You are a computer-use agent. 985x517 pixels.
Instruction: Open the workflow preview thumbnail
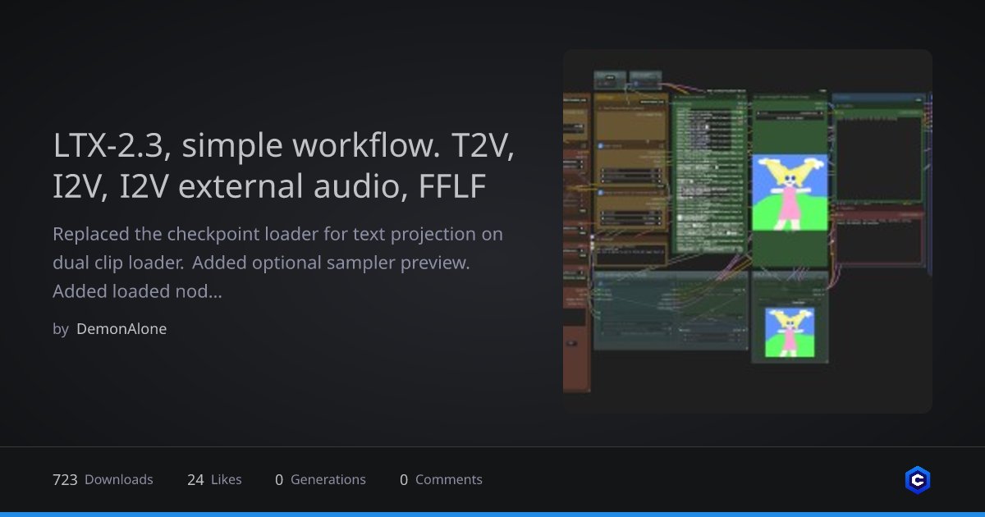[x=748, y=231]
